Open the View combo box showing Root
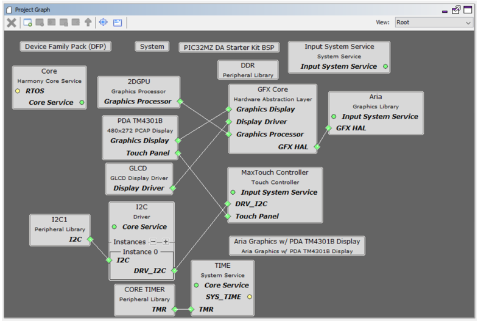Image resolution: width=478 pixels, height=322 pixels. click(434, 23)
